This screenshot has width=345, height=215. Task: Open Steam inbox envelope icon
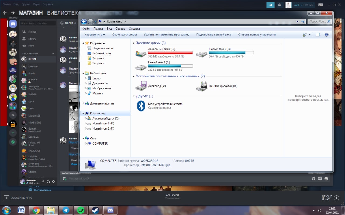[x=280, y=5]
